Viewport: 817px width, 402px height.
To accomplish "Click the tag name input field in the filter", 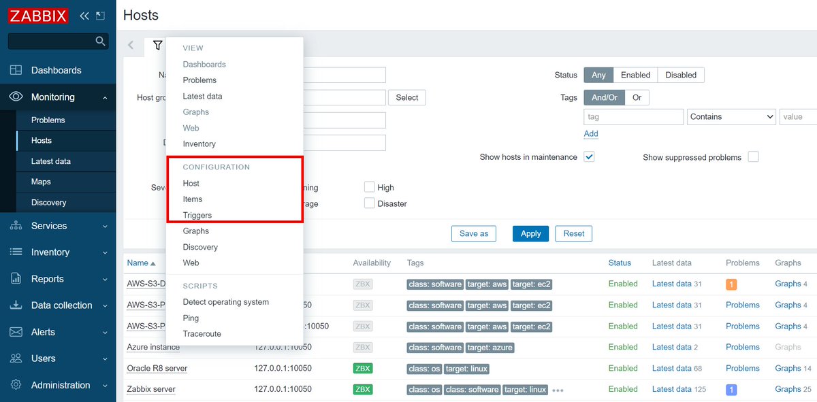I will click(x=633, y=116).
